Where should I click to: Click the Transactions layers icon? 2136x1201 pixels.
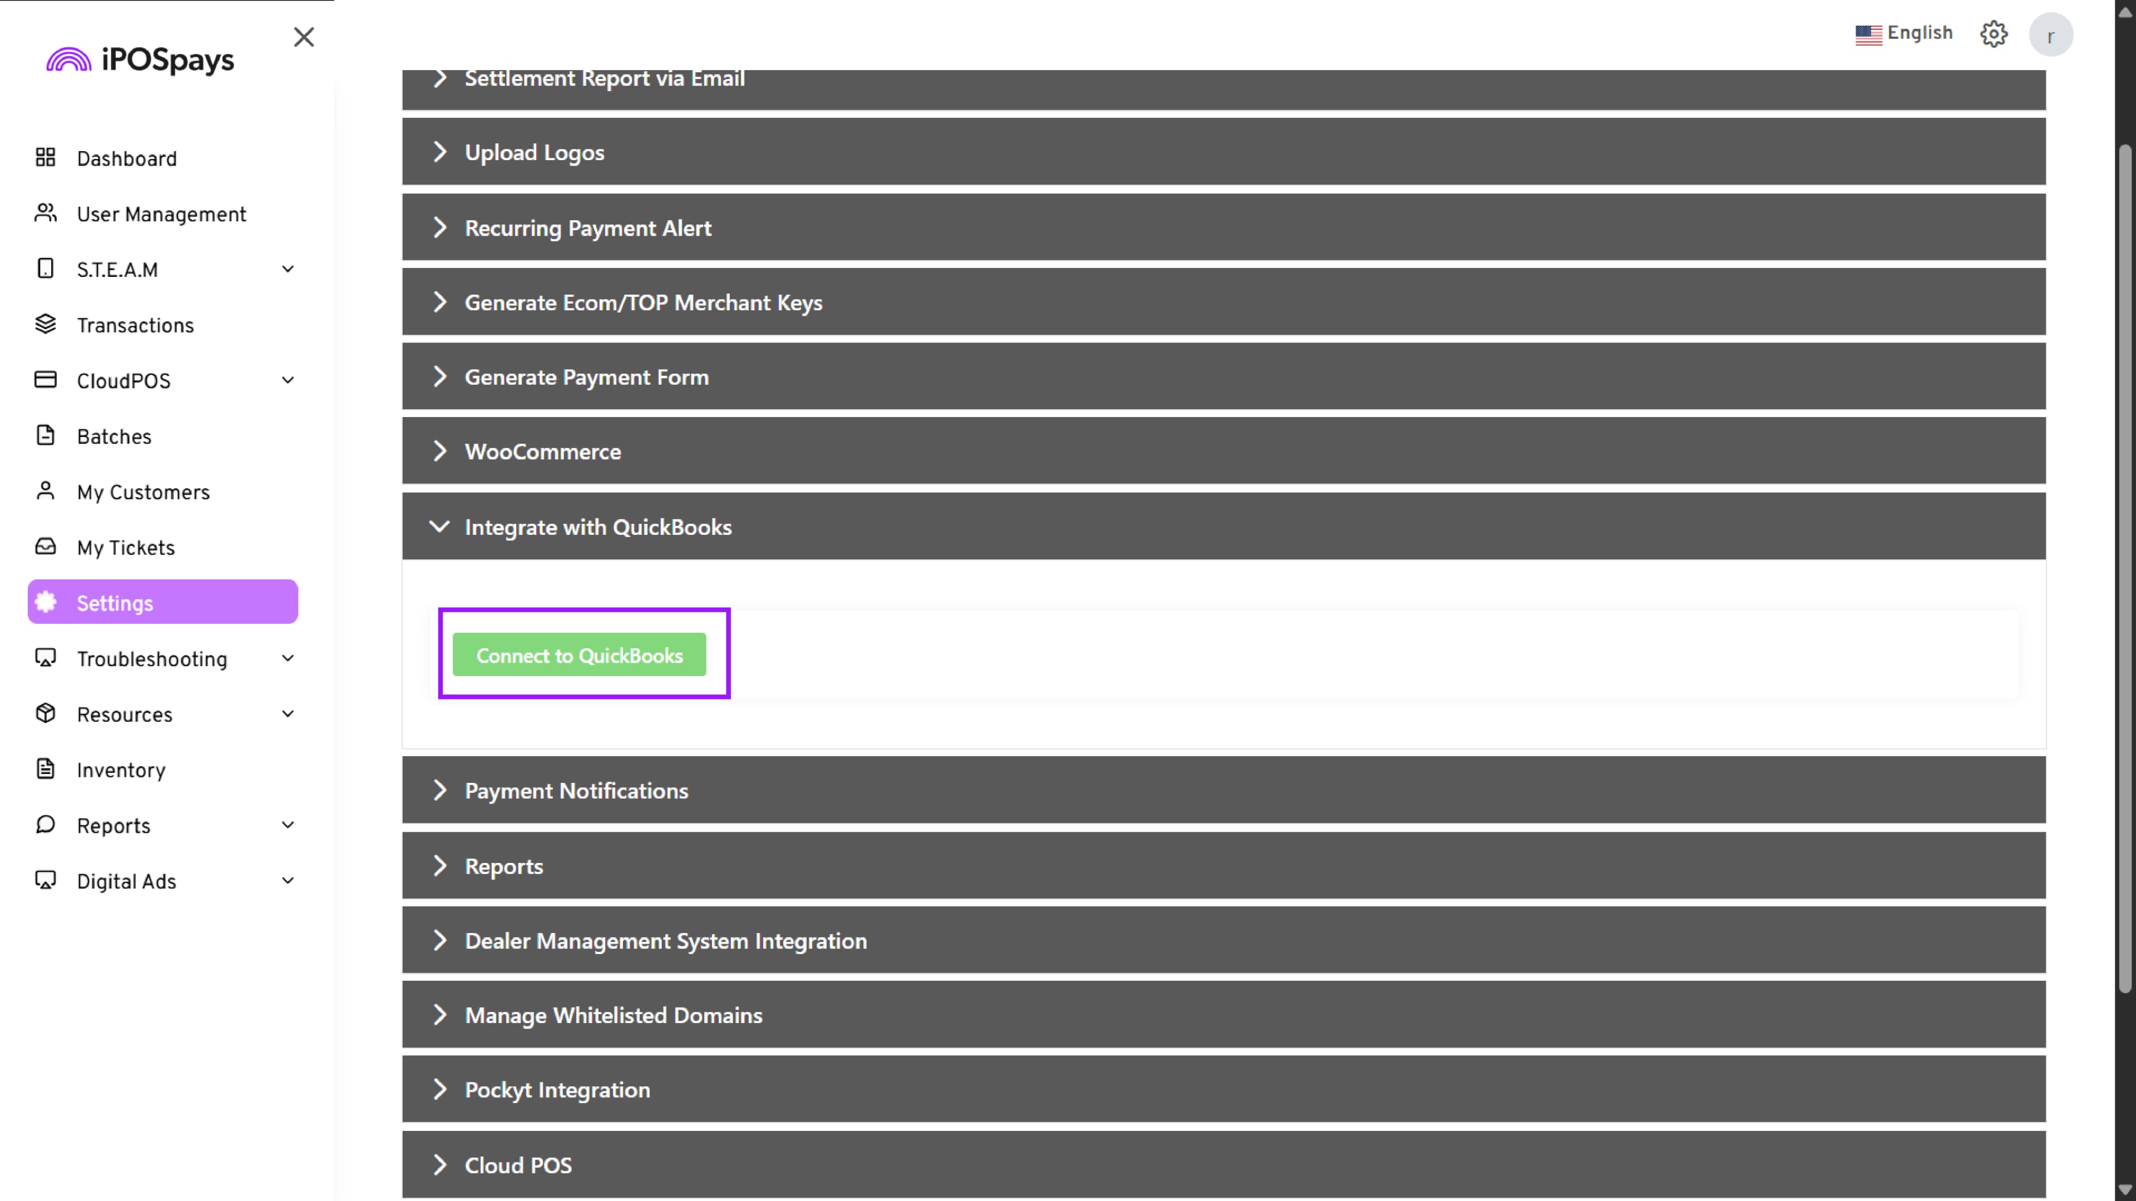click(46, 324)
